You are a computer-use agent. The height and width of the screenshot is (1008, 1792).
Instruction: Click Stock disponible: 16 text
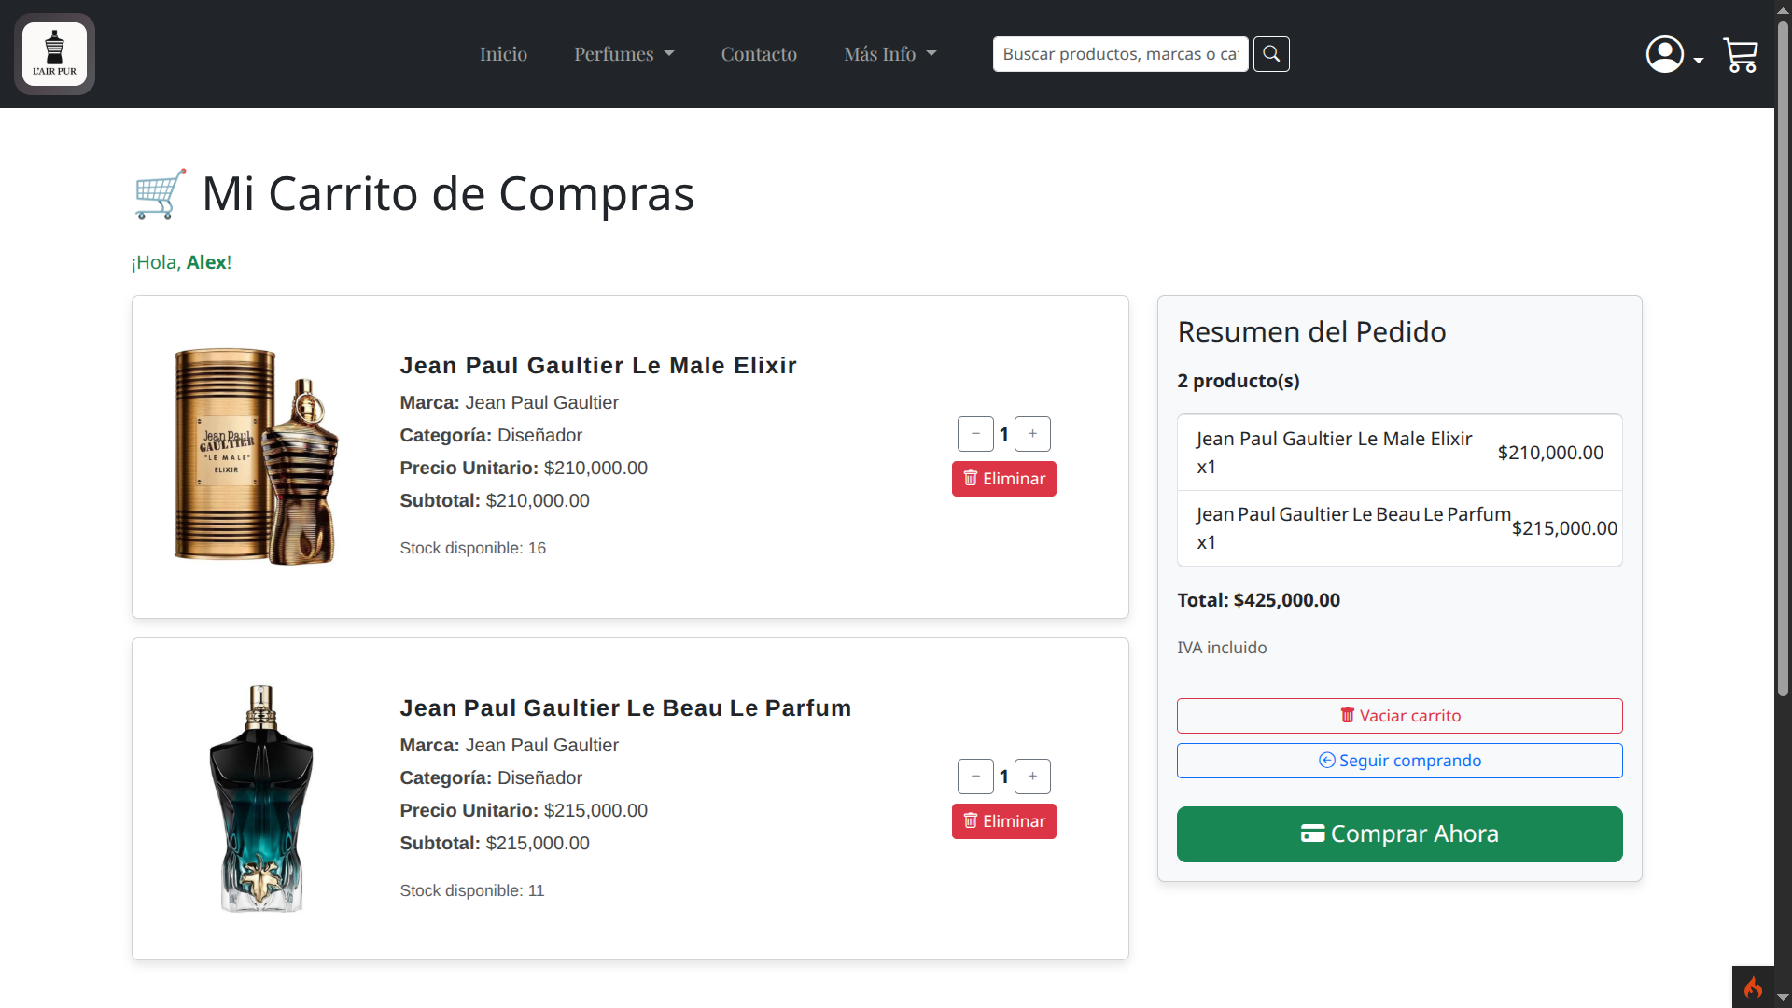click(473, 548)
